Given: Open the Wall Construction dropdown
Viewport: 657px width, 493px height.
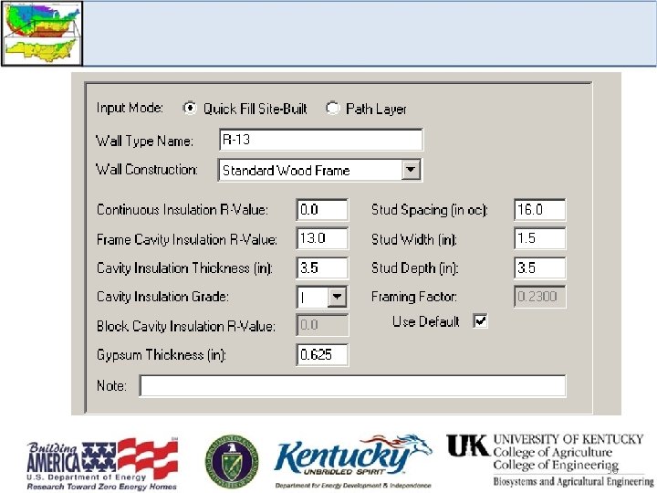Looking at the screenshot, I should (x=411, y=170).
